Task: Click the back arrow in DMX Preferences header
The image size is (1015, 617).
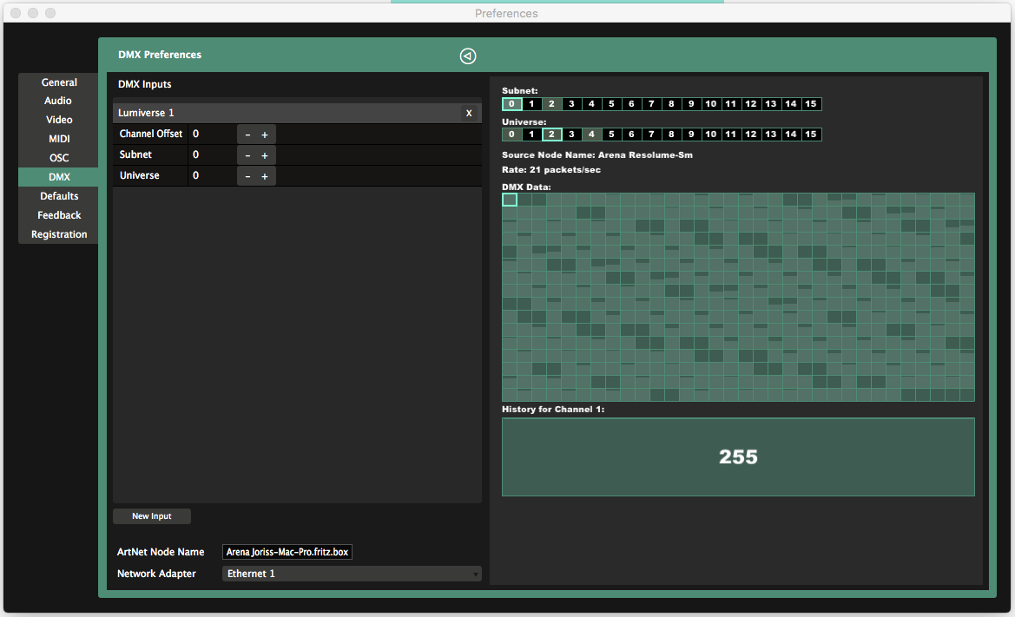Action: pos(467,56)
